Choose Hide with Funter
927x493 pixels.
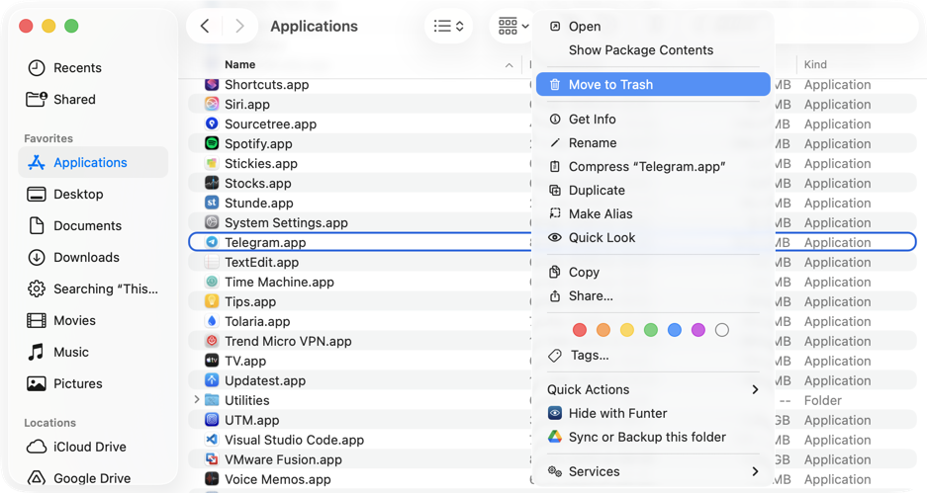tap(653, 413)
